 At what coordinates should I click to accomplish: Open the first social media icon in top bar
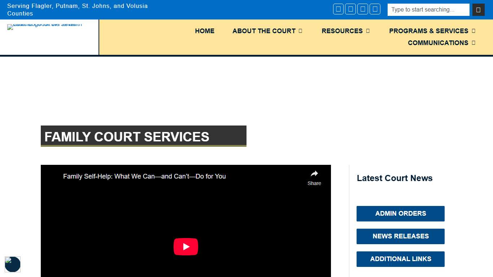click(338, 9)
